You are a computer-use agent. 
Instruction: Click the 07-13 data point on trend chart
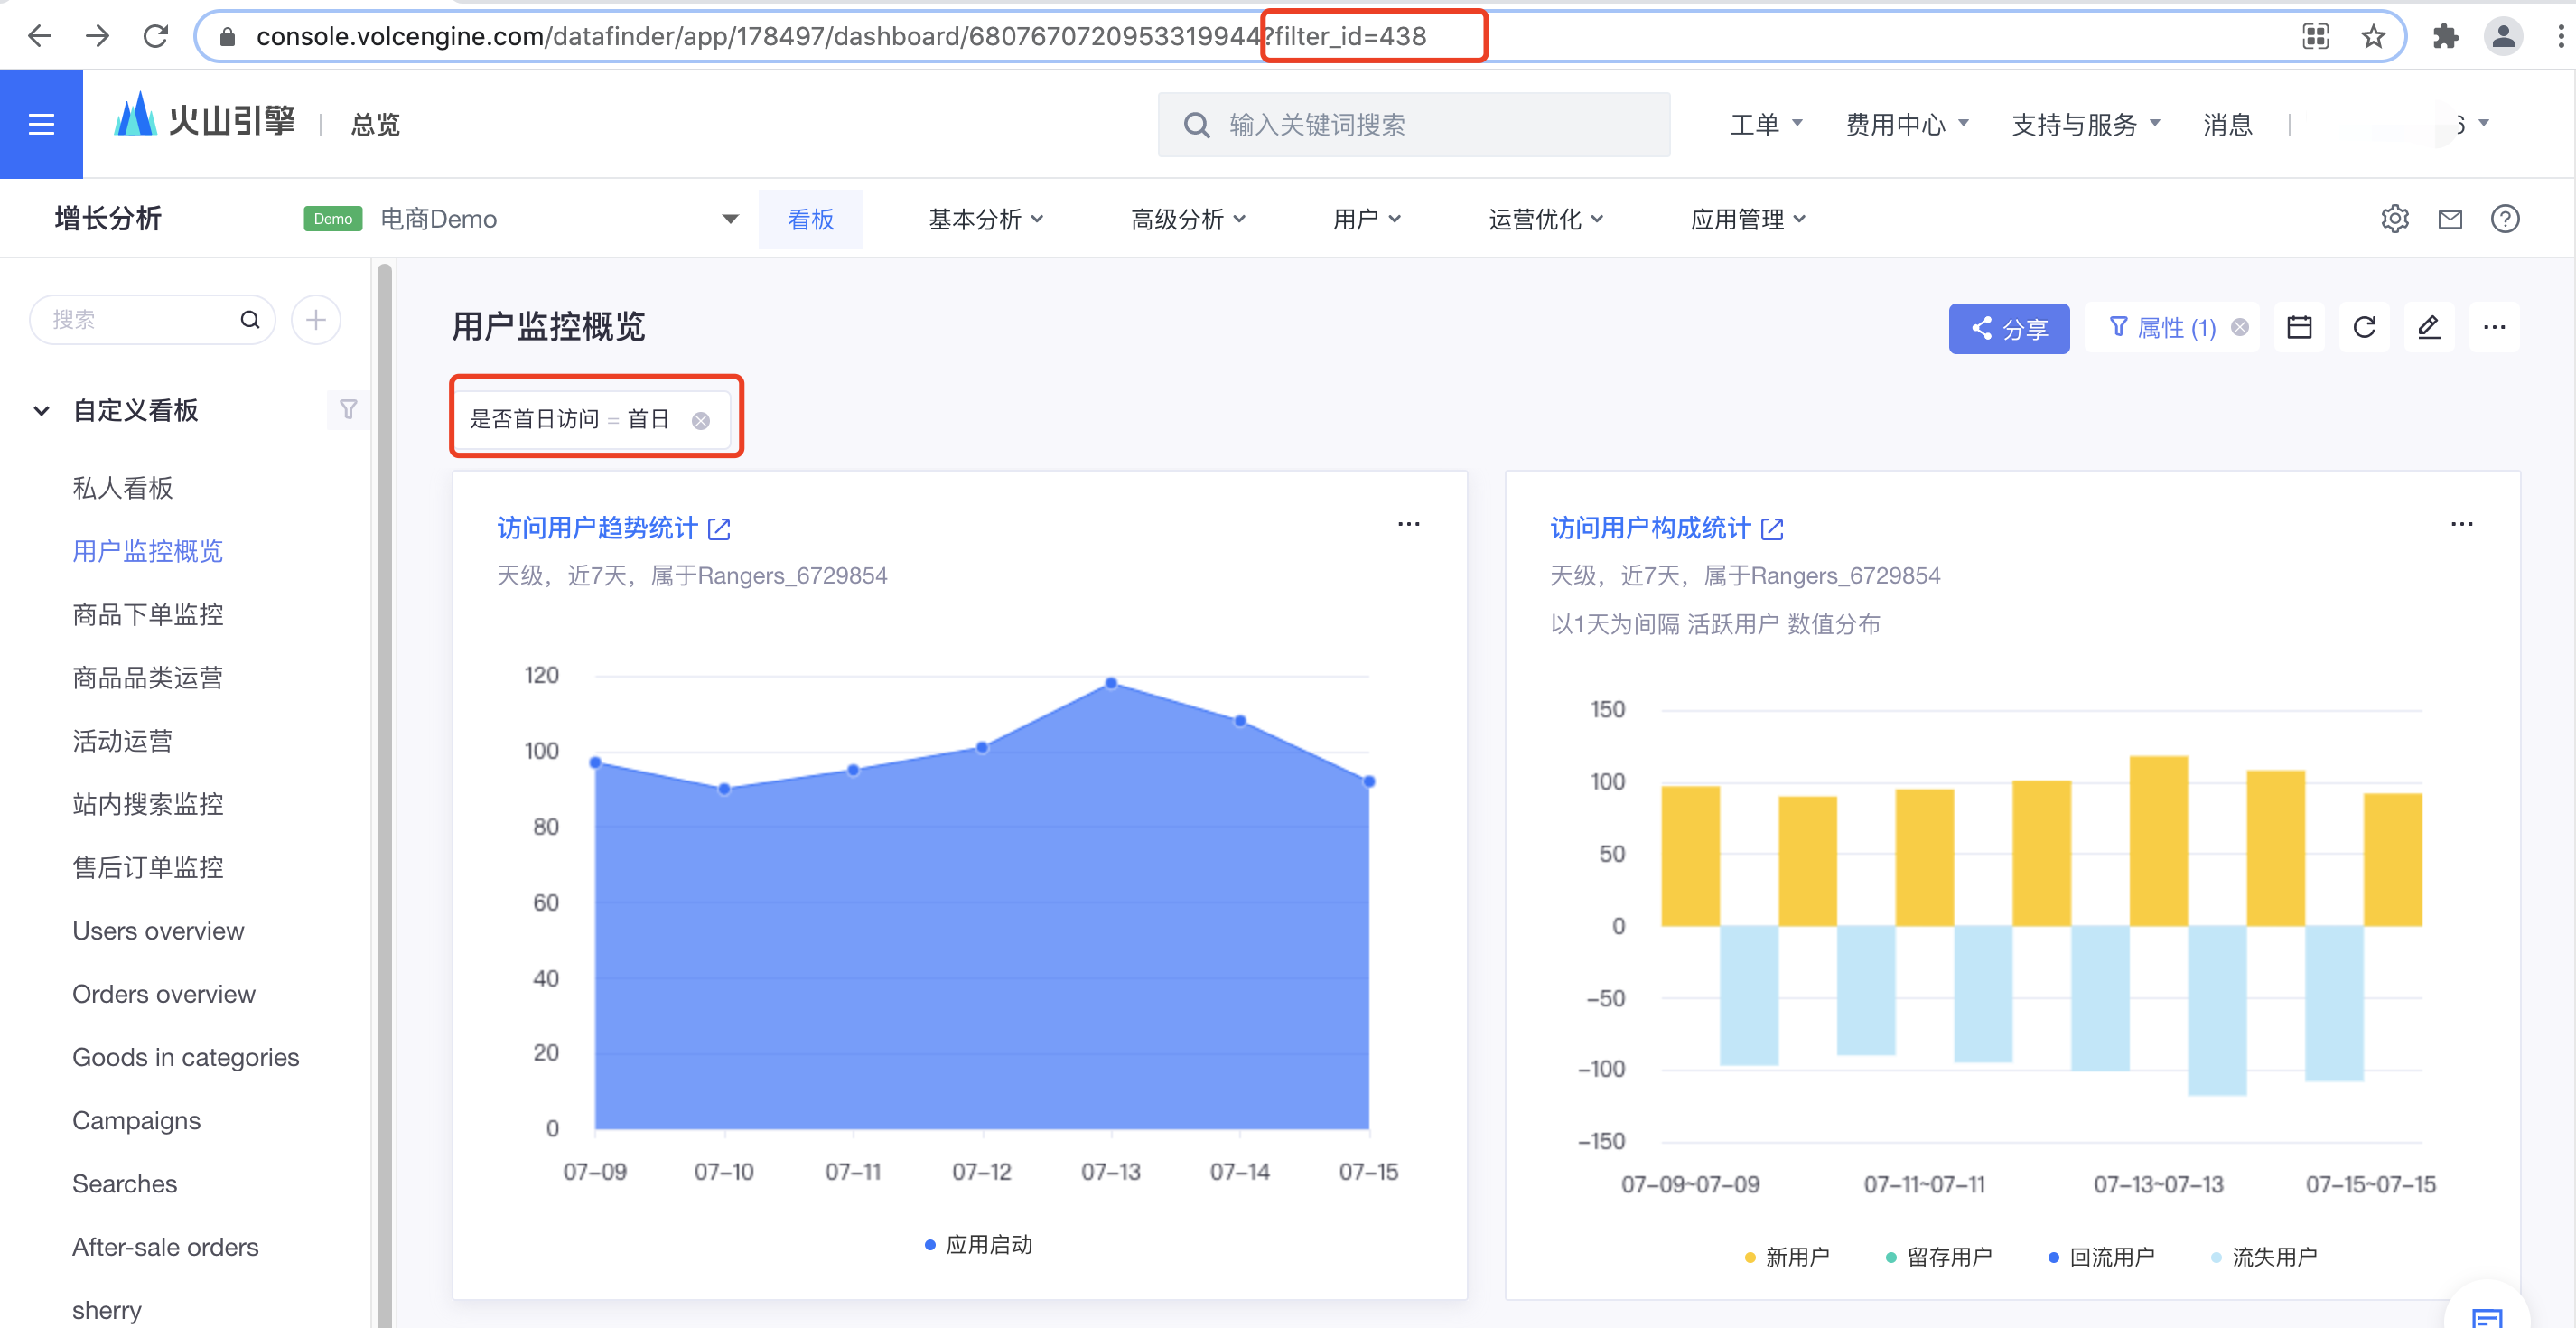[x=1111, y=683]
